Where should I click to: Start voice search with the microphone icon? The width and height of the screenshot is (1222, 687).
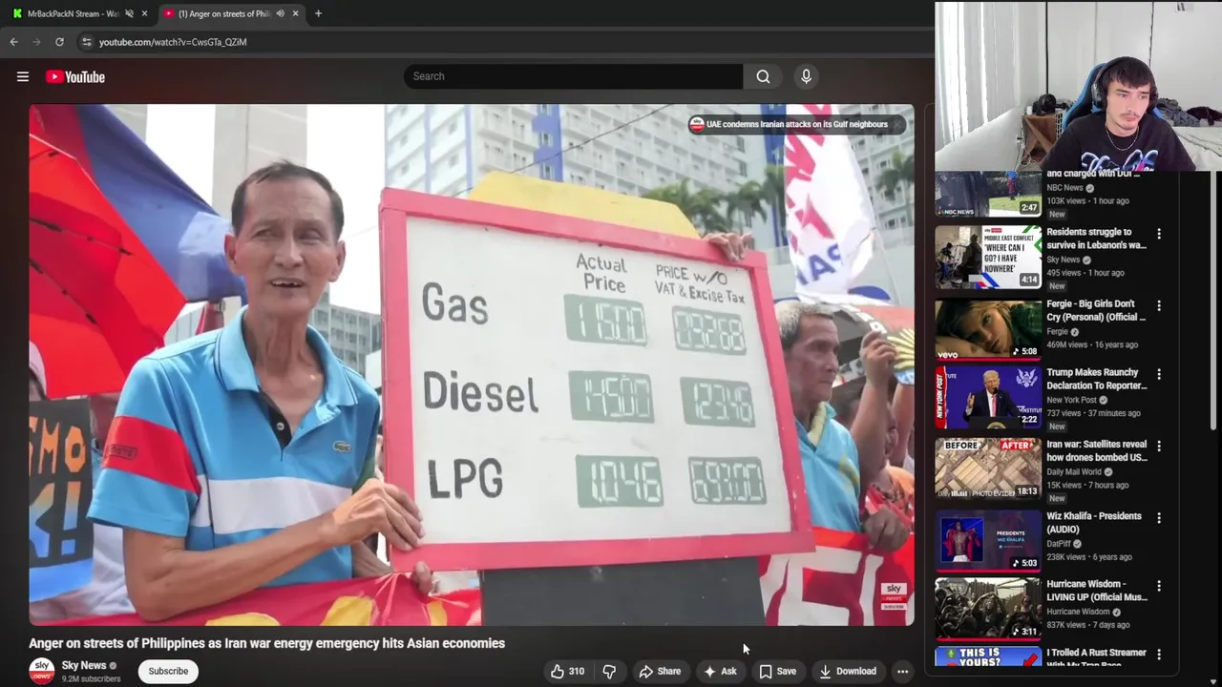[806, 76]
